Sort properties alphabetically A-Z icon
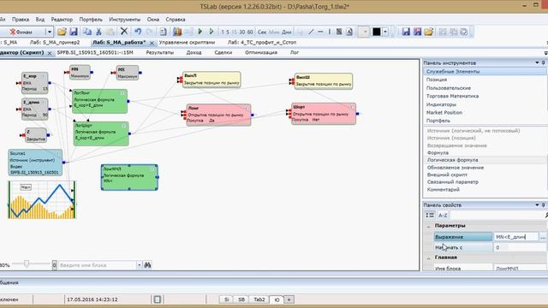 [x=443, y=215]
